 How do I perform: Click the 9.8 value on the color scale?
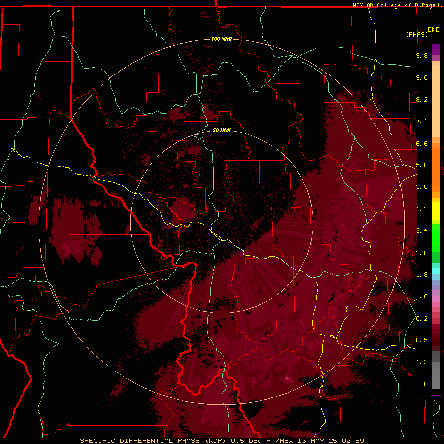[422, 55]
